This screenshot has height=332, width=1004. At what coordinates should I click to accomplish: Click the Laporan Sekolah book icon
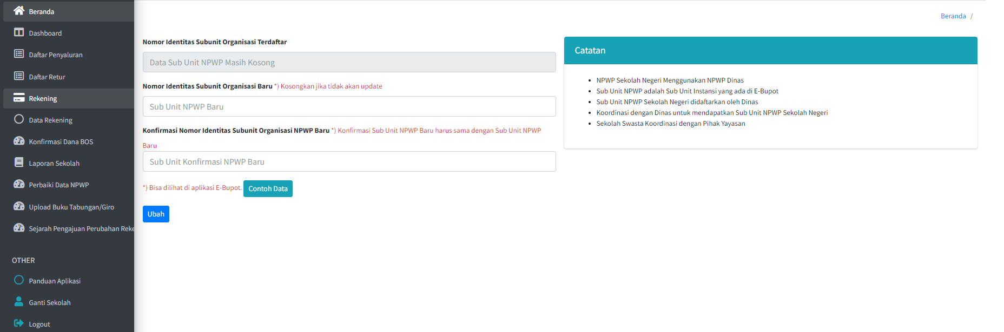[19, 162]
